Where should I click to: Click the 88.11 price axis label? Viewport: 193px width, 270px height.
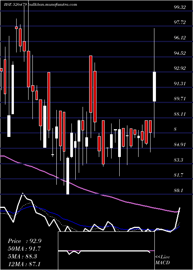coord(180,114)
